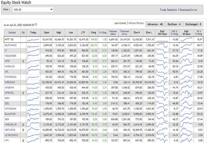
Task: Open the INFY corporate action icon
Action: pos(23,140)
